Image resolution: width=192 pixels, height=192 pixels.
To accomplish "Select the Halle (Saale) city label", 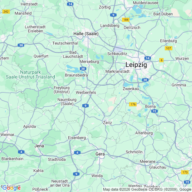I will [86, 34].
